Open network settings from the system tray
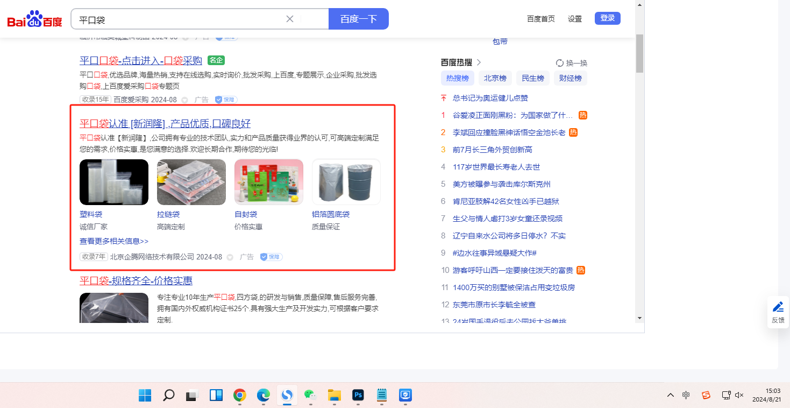The height and width of the screenshot is (408, 790). [726, 395]
